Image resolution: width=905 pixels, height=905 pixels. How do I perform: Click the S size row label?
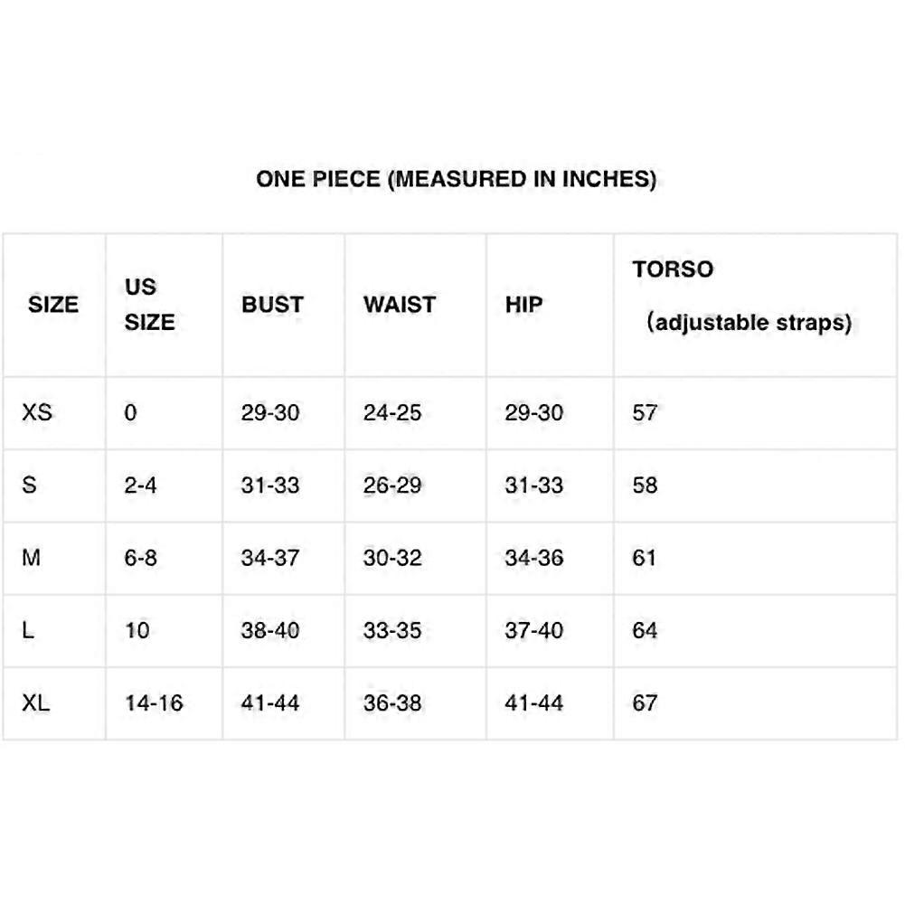[29, 485]
